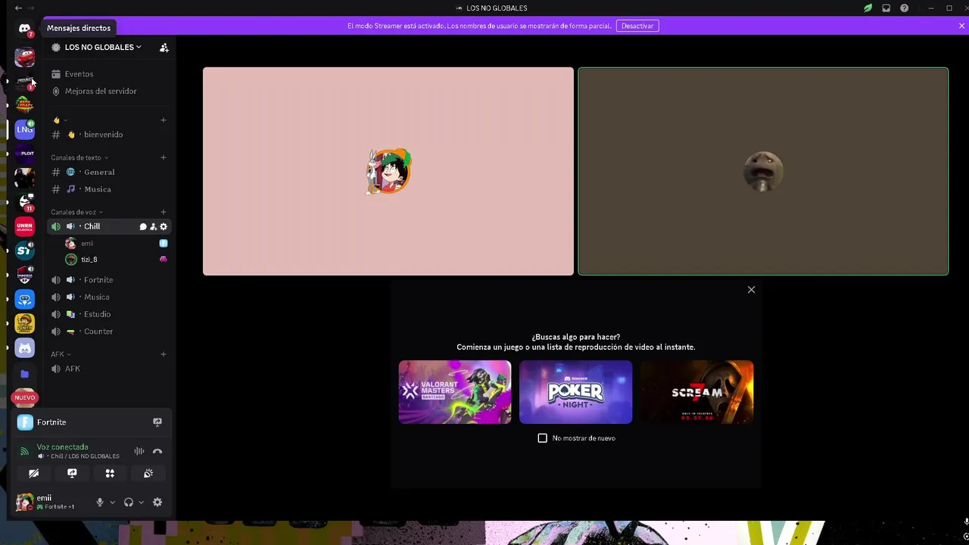Screen dimensions: 969x545
Task: Open the Poker Night activity card
Action: 575,392
